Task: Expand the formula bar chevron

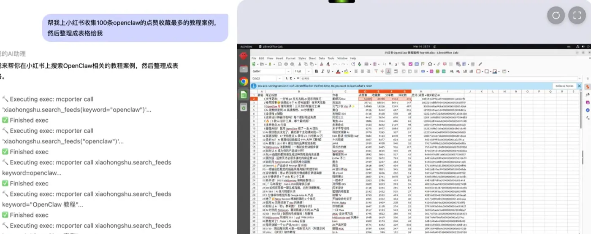Action: (580, 78)
